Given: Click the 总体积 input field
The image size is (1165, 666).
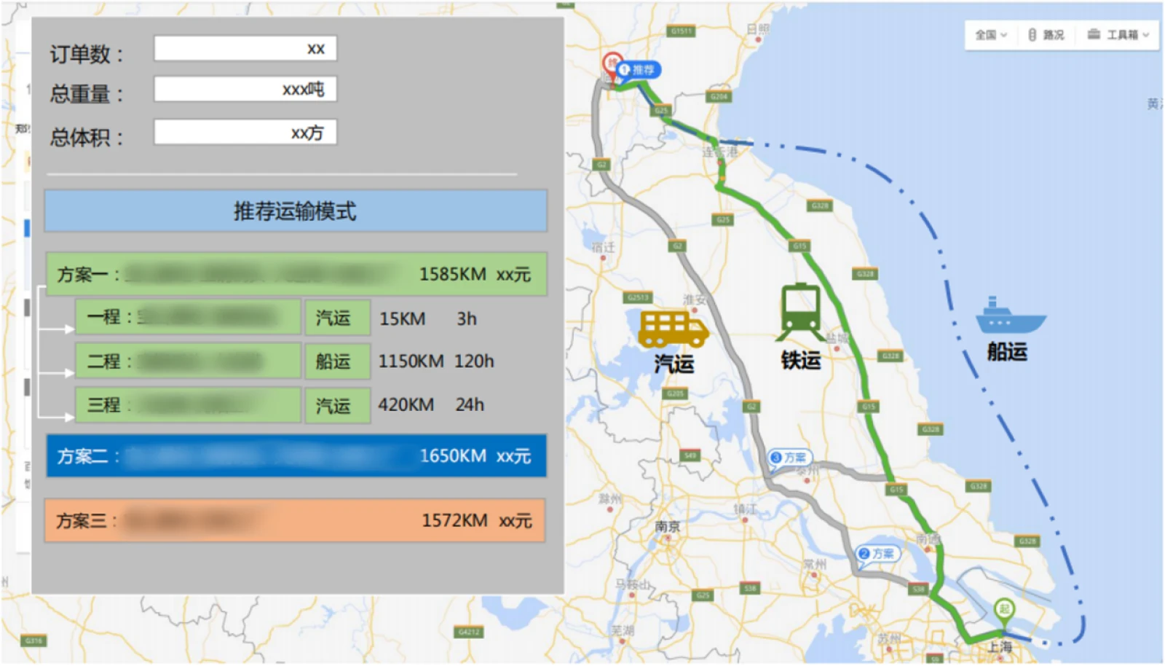Looking at the screenshot, I should coord(245,133).
